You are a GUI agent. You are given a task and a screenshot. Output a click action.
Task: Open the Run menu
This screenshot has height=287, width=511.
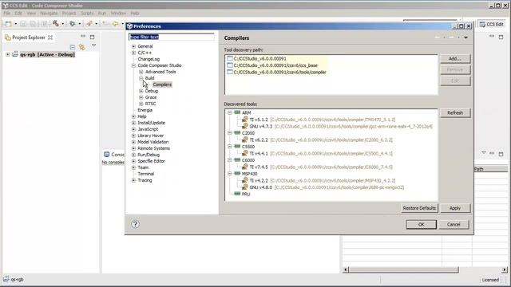point(102,13)
